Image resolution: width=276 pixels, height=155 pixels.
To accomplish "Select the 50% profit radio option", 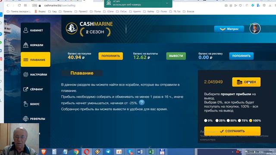I will (228, 121).
